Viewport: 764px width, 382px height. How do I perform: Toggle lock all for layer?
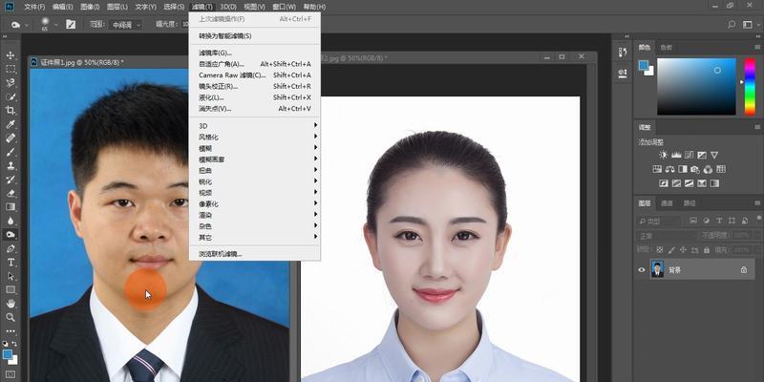point(705,249)
